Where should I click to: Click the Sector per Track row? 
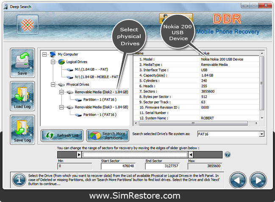(x=196, y=102)
